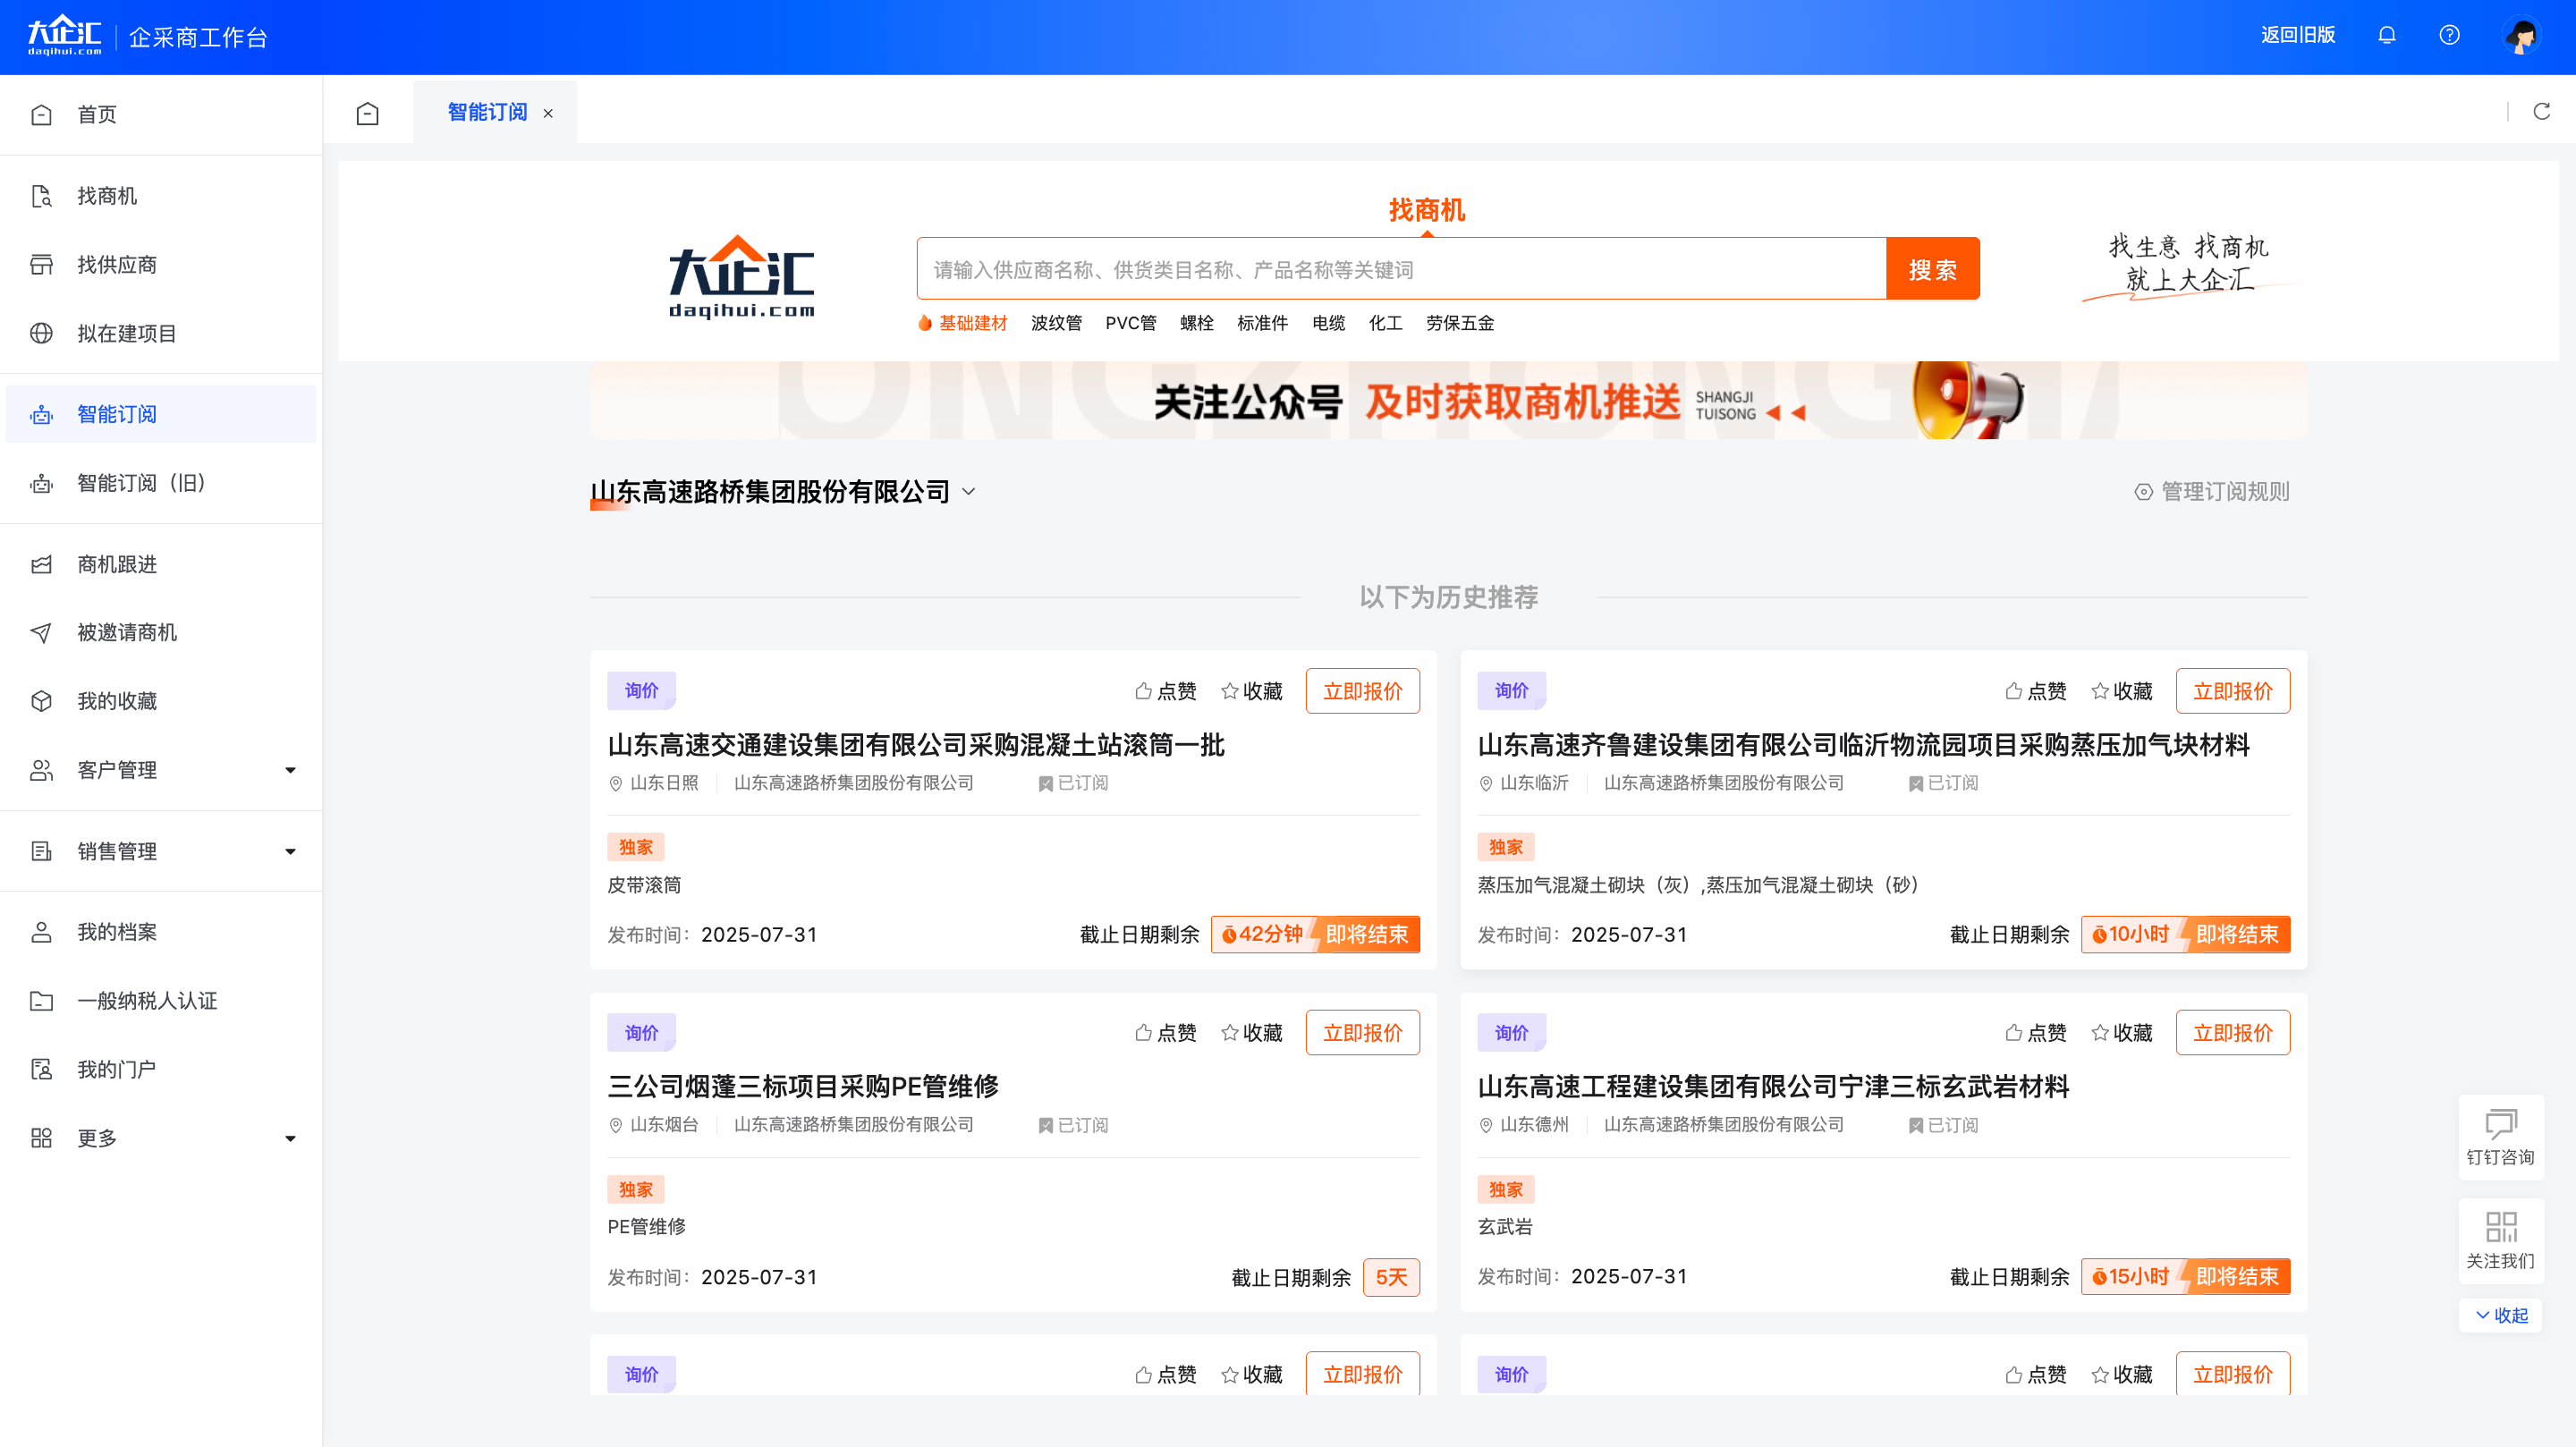Open 我的门户 in the sidebar
The height and width of the screenshot is (1447, 2576).
tap(161, 1070)
